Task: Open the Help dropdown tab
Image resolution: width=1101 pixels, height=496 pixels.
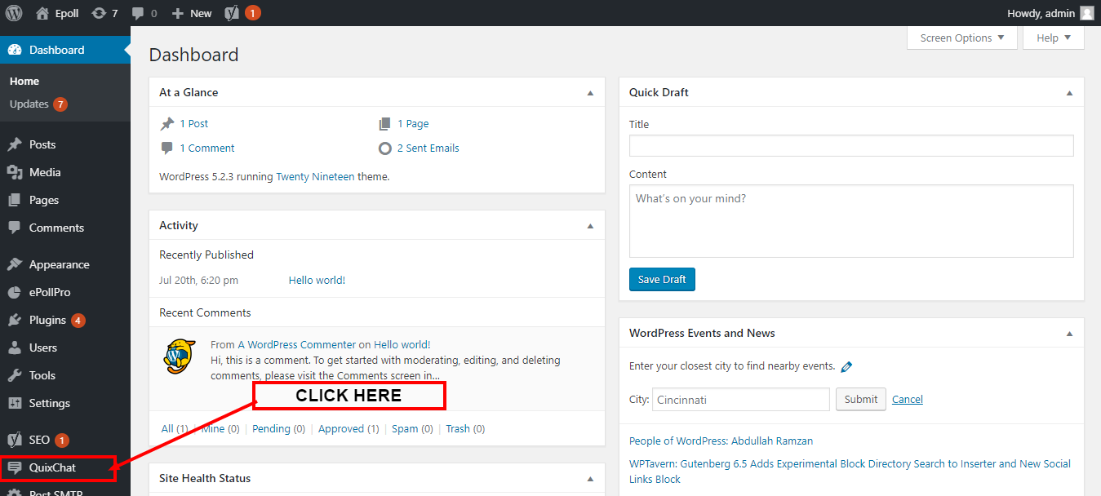Action: 1053,38
